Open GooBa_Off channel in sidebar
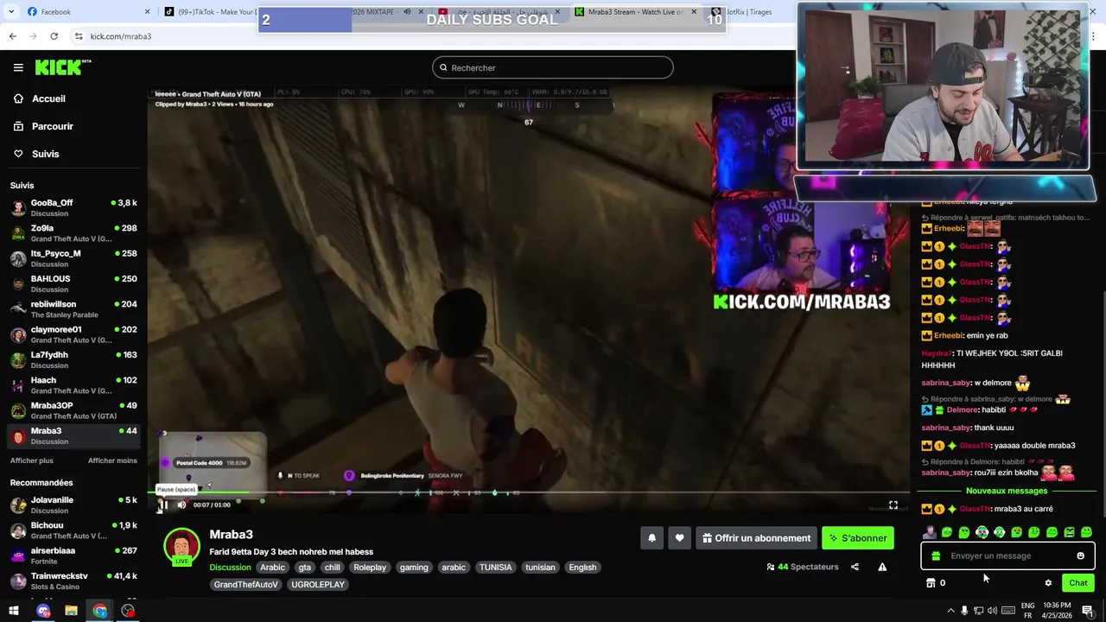This screenshot has width=1106, height=622. [73, 207]
